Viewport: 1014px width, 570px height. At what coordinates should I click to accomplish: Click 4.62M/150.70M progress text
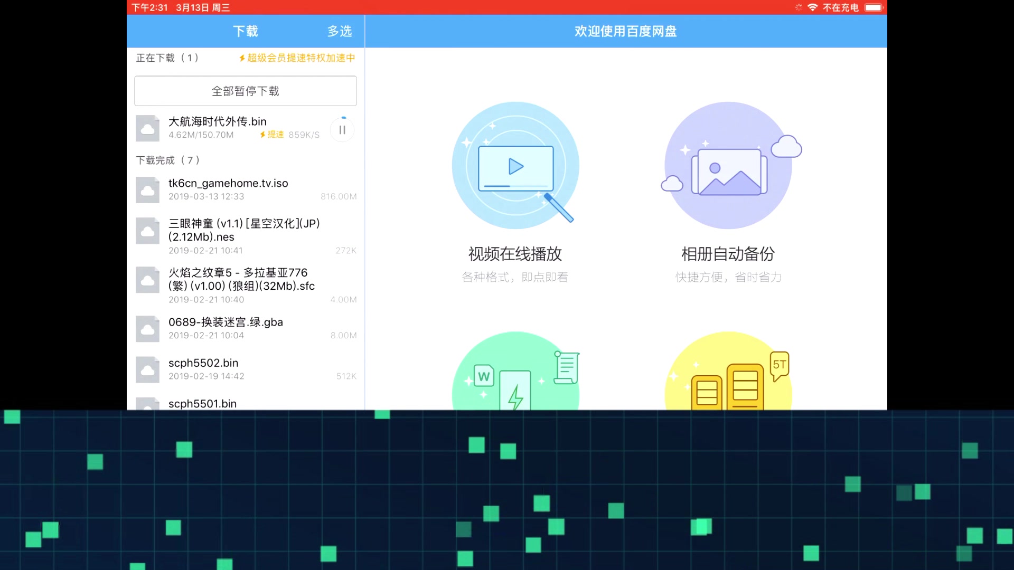(x=201, y=135)
